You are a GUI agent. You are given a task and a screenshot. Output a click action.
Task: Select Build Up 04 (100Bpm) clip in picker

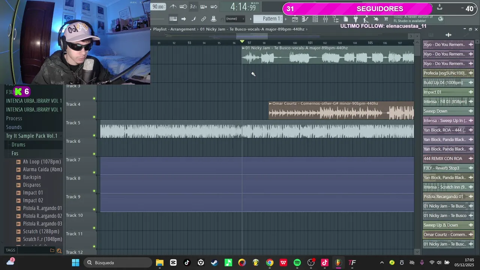tap(448, 82)
